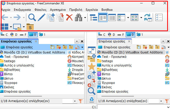Viewport: 170px width, 109px height.
Task: Open the Βοήθεια menu
Action: click(x=107, y=10)
